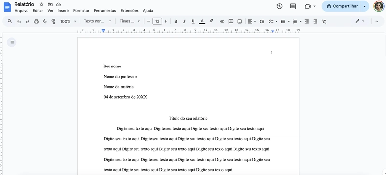The width and height of the screenshot is (386, 175).
Task: Open the Extensões menu
Action: 129,11
